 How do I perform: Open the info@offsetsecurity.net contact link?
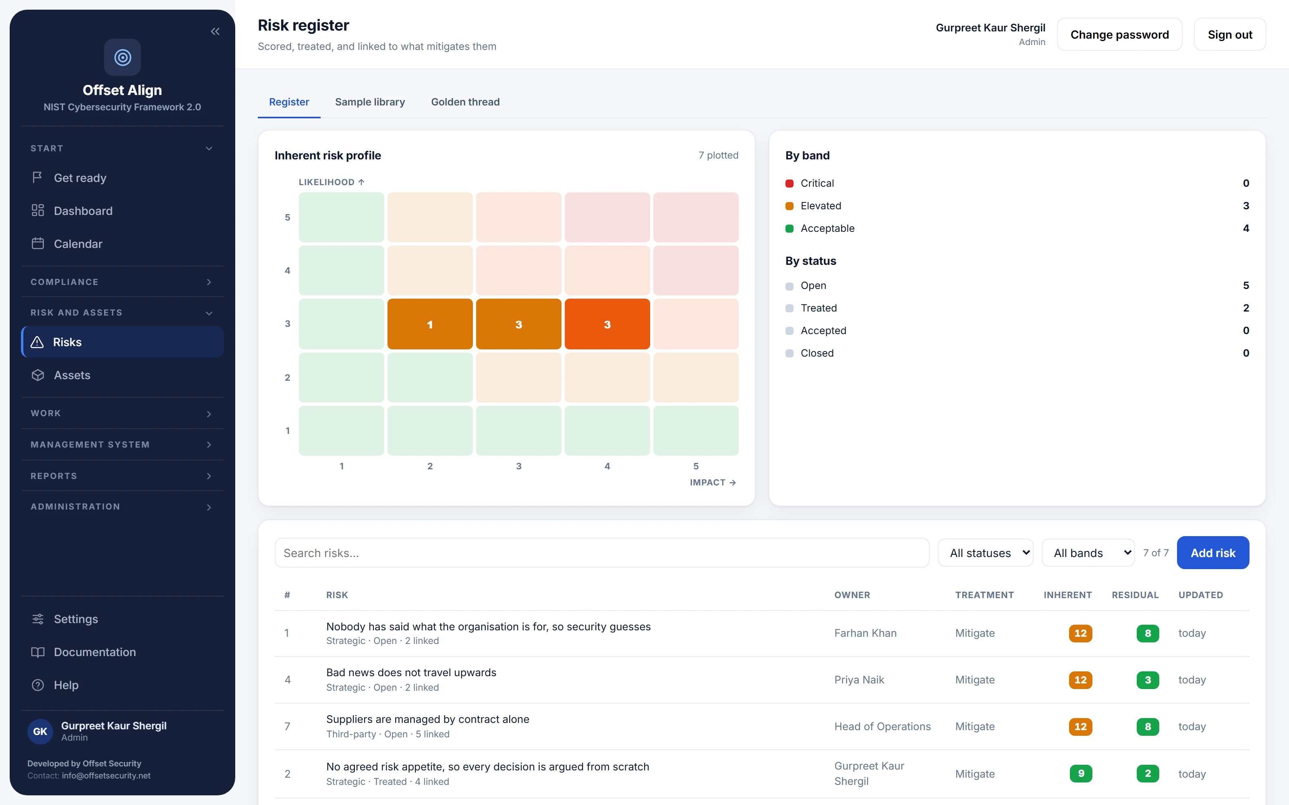click(106, 776)
